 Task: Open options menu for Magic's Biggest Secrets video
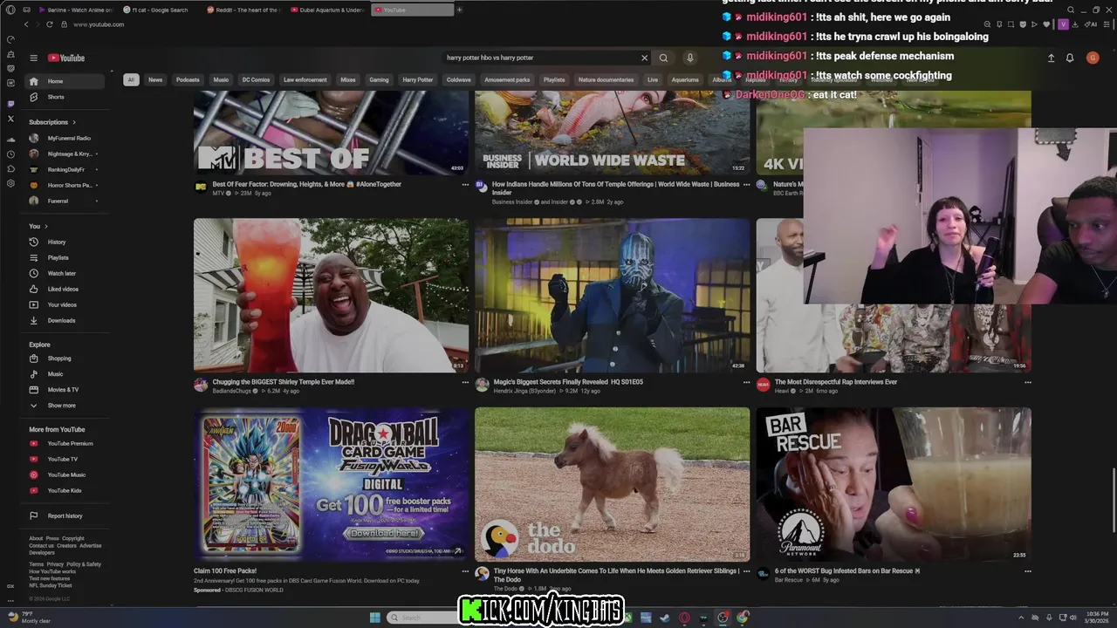pos(746,382)
